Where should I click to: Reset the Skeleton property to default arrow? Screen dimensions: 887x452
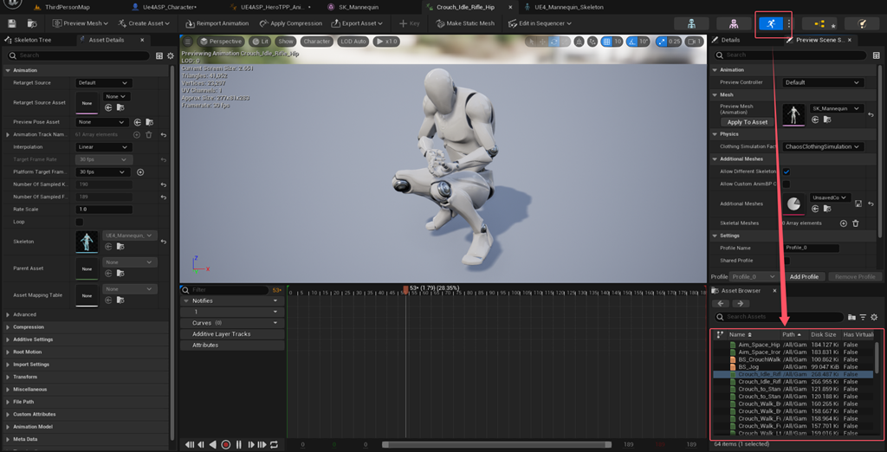coord(164,242)
